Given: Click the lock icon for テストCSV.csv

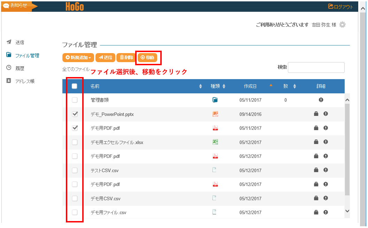Looking at the screenshot, I should [316, 170].
